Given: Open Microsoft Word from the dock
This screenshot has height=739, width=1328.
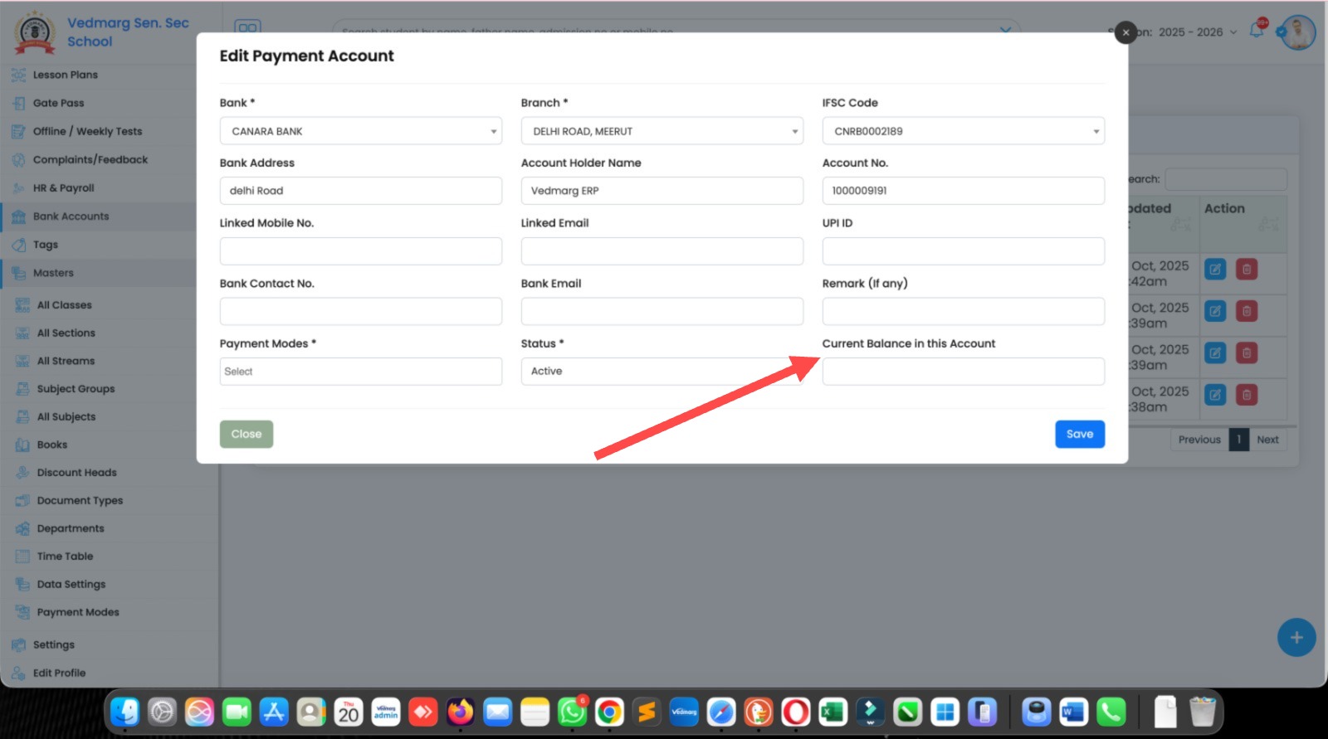Looking at the screenshot, I should (1074, 712).
